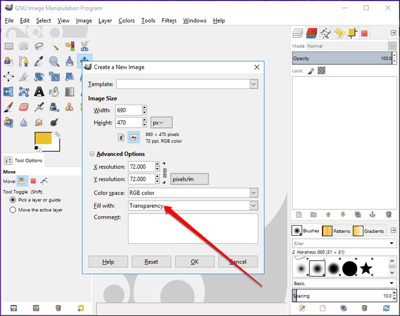Open the Fill with Transparency dropdown

193,206
